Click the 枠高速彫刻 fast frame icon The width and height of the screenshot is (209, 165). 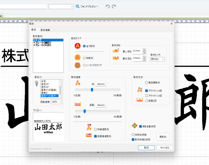click(89, 127)
